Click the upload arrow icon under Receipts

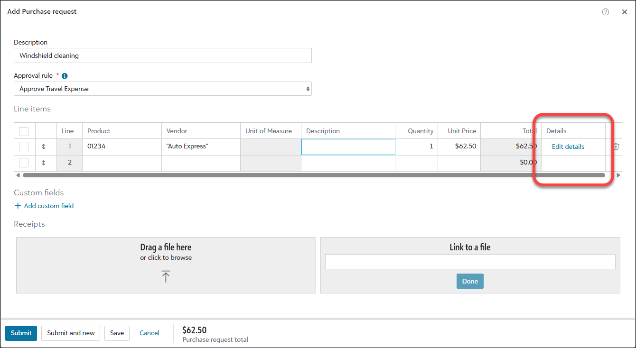click(x=166, y=276)
